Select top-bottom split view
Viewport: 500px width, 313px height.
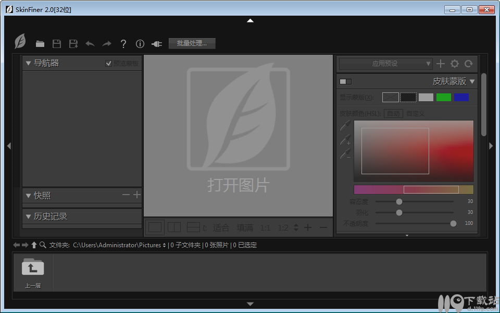coord(193,227)
